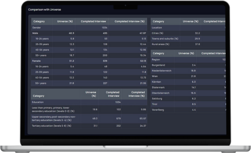The image size is (251, 153).
Task: Click Completed Interview (%) header in Gender table
Action: [x=130, y=22]
